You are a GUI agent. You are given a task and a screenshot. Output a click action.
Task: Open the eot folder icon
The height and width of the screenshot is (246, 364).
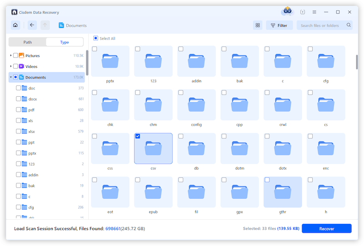(x=110, y=192)
